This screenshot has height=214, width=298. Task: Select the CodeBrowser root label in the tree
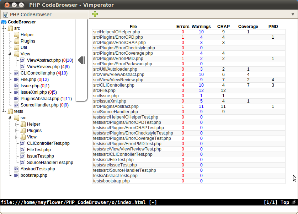(x=22, y=22)
